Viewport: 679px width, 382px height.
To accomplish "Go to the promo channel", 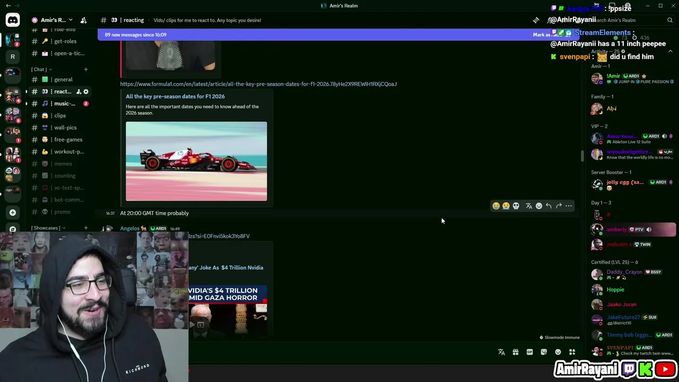I will [59, 212].
